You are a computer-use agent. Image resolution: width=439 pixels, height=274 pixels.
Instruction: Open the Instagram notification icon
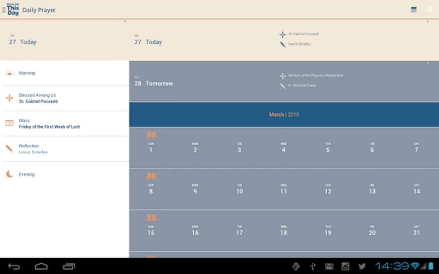pyautogui.click(x=345, y=266)
